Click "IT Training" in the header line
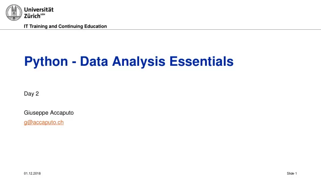This screenshot has height=180, width=321. click(x=36, y=26)
